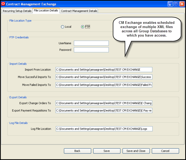This screenshot has height=160, width=186.
Task: Select the Local file location radio button
Action: [62, 27]
